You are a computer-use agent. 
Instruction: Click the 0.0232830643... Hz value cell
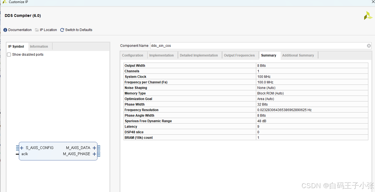click(312, 110)
